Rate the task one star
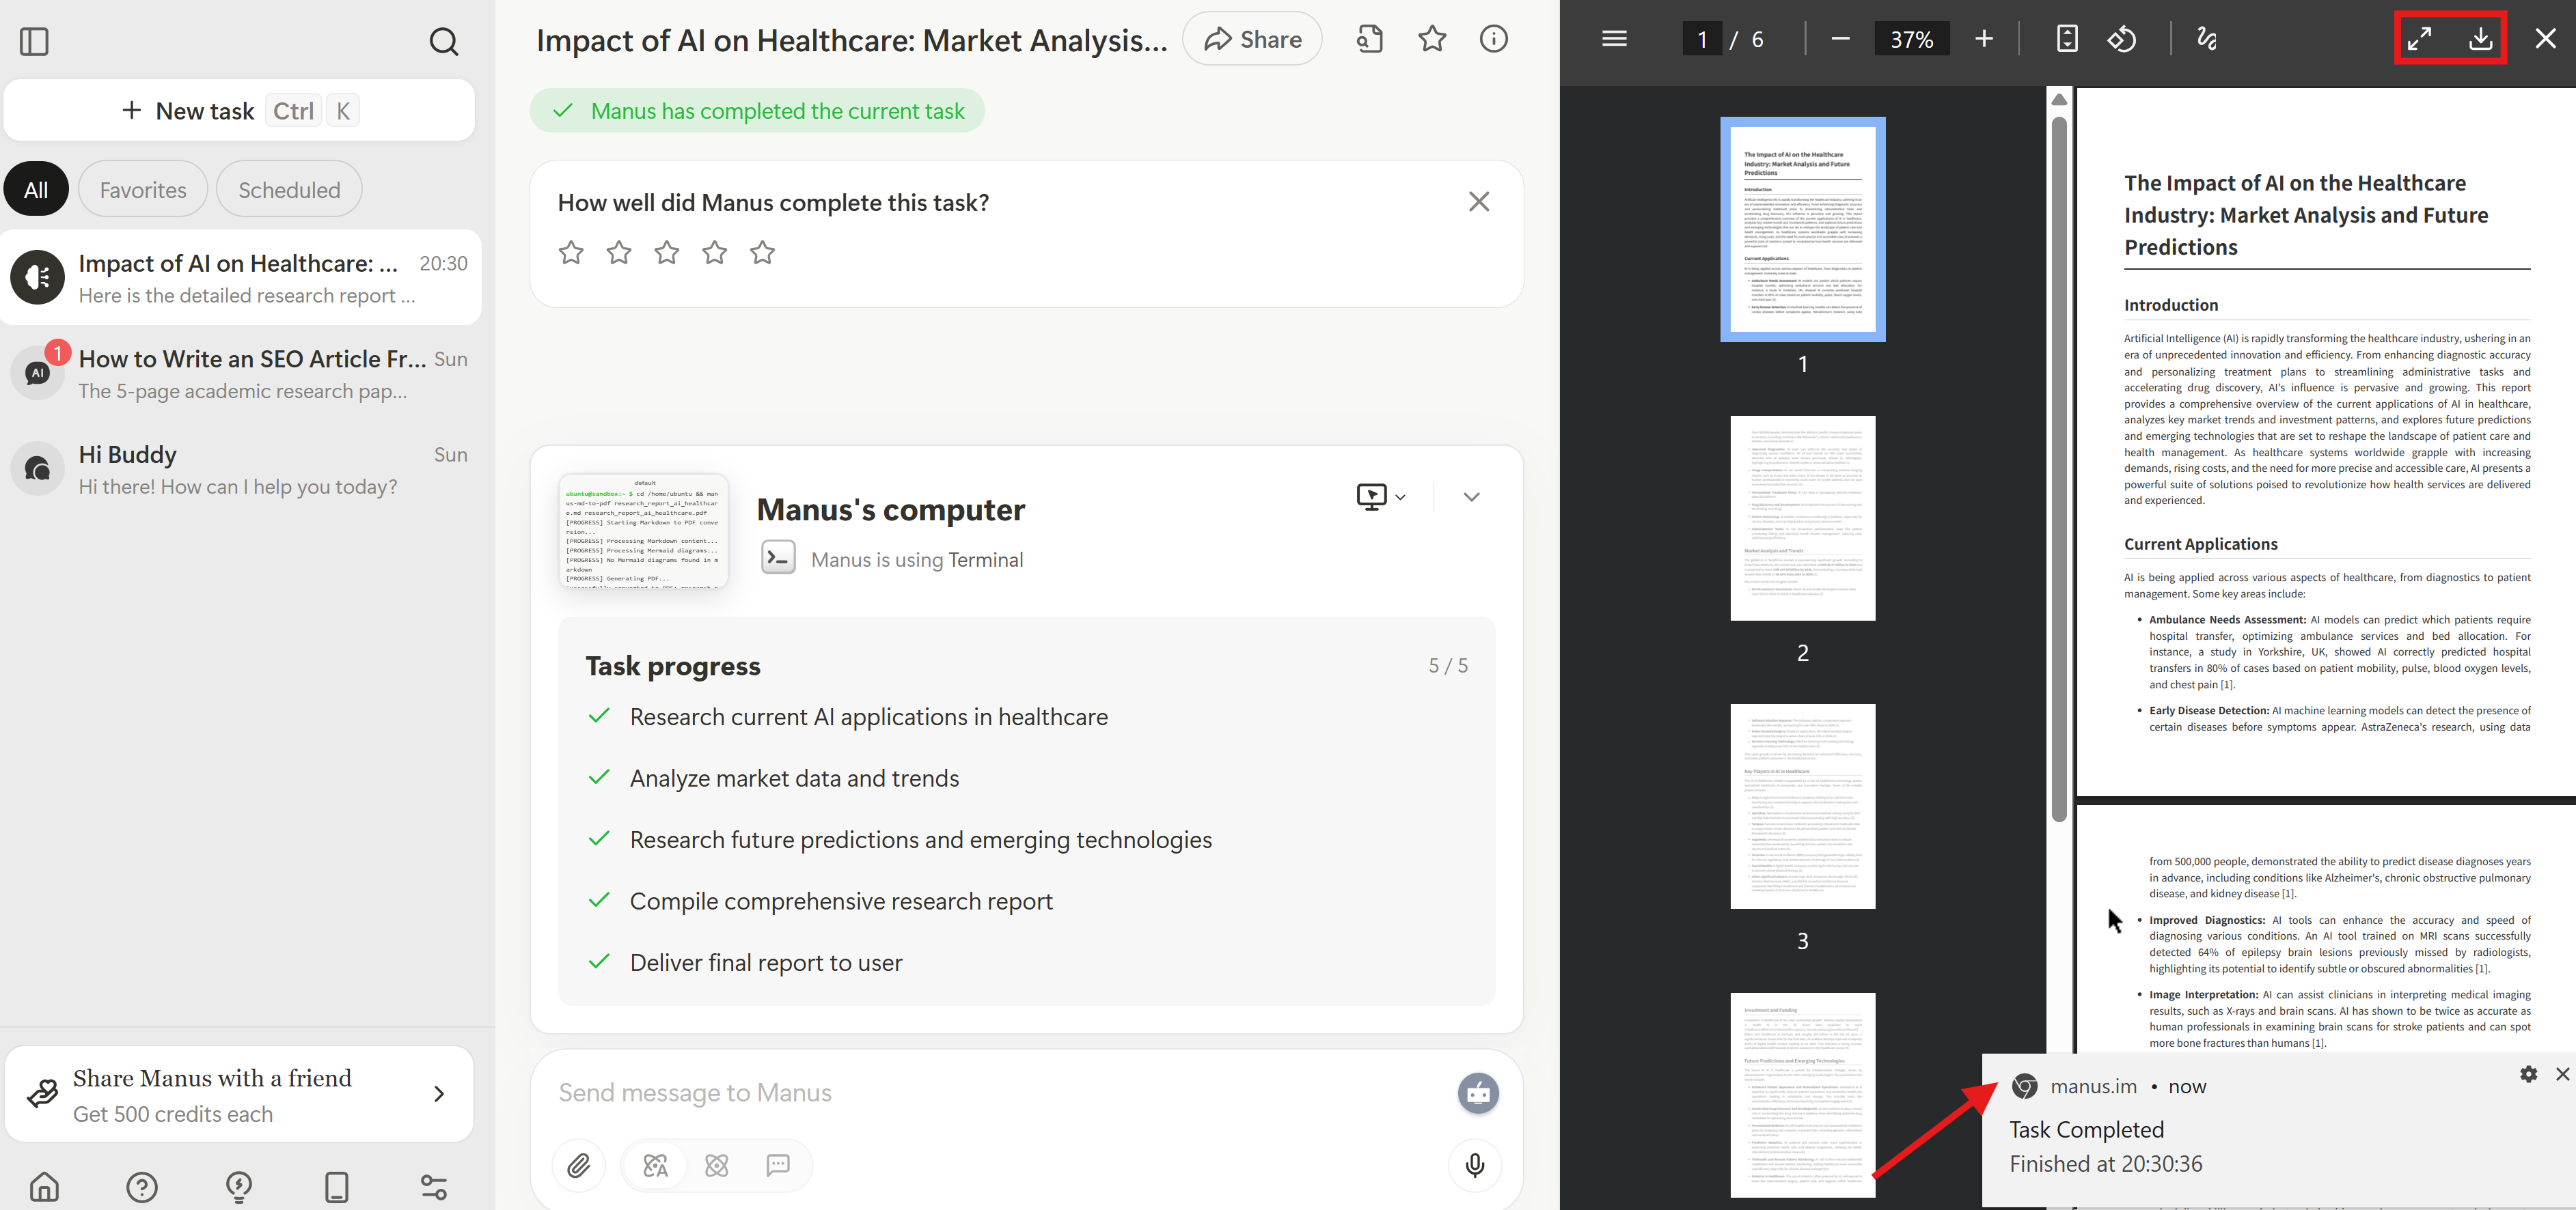This screenshot has height=1210, width=2576. (x=571, y=253)
